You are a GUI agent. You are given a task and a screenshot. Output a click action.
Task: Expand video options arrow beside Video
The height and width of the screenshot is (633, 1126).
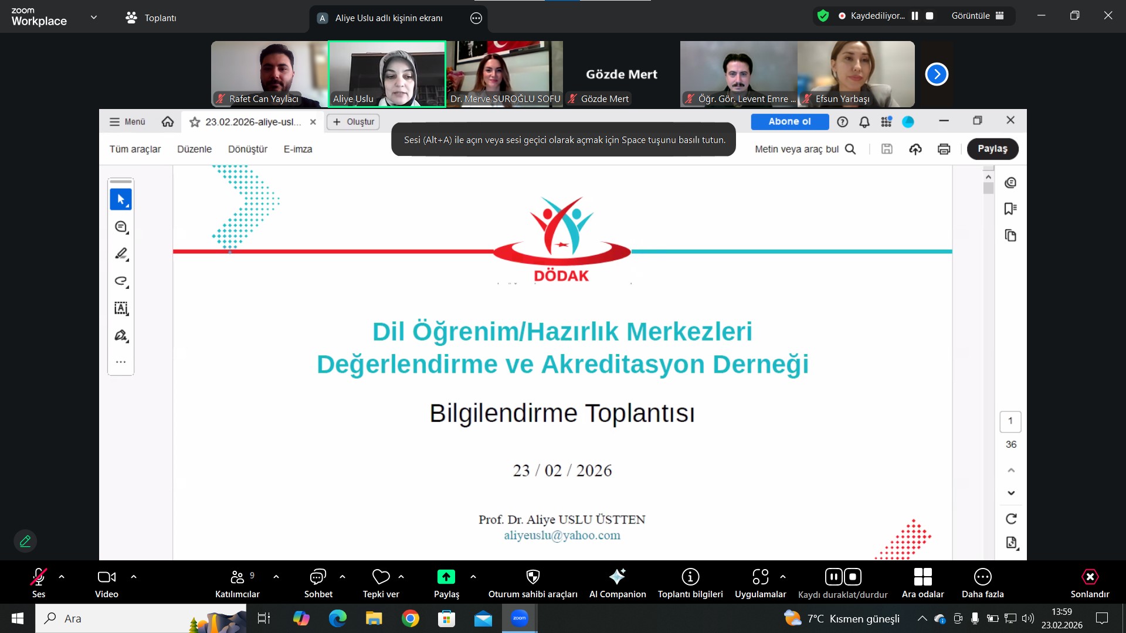click(134, 577)
